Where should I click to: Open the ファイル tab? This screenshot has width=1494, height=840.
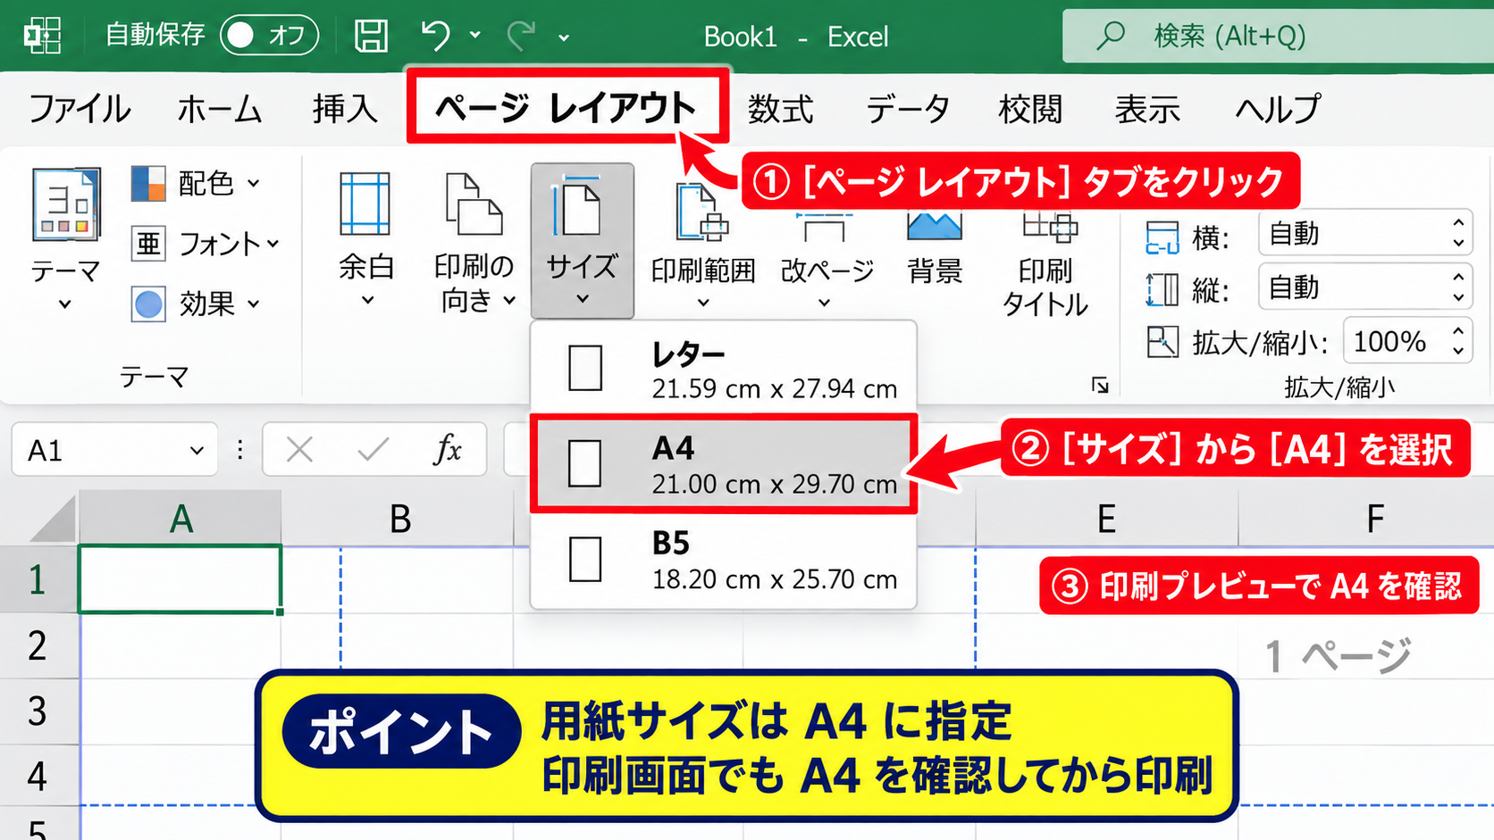click(80, 109)
